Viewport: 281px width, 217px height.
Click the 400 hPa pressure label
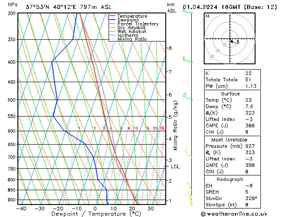click(x=13, y=62)
